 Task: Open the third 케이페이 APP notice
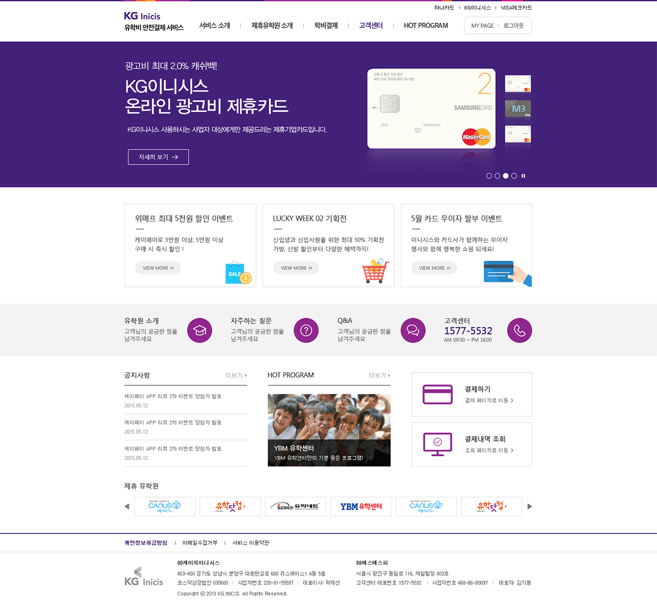click(173, 448)
